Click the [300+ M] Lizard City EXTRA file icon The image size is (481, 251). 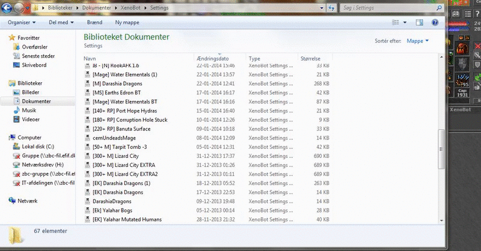(87, 165)
